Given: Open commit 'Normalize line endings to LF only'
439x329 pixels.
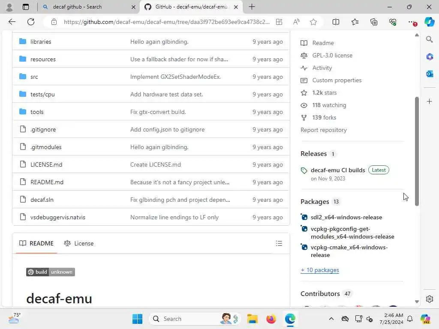Looking at the screenshot, I should point(174,217).
